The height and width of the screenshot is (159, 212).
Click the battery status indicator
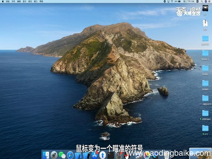(x=178, y=1)
